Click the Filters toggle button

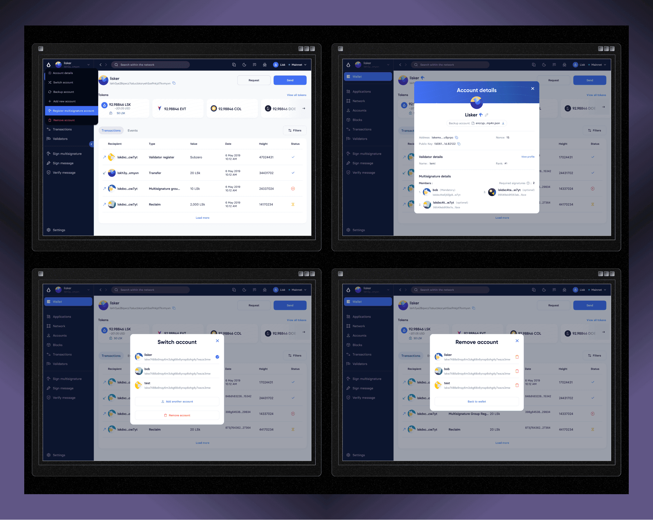pos(295,130)
